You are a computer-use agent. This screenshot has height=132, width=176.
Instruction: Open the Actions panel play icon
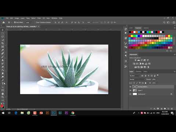tap(126, 33)
